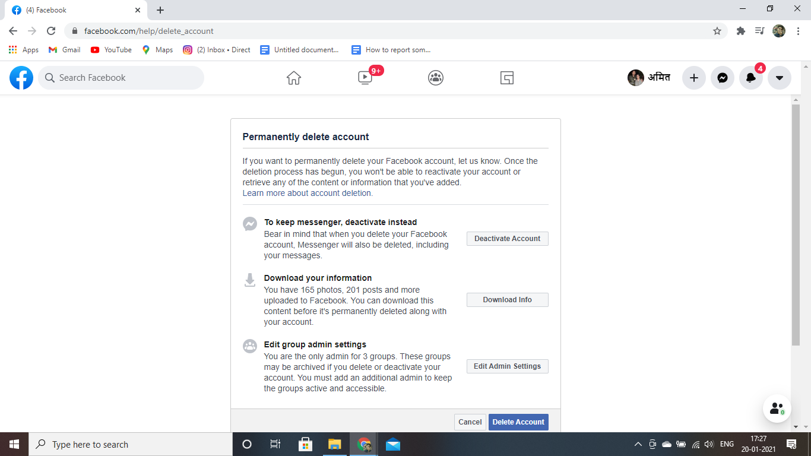Click the Download Info button
This screenshot has width=811, height=456.
pos(508,300)
